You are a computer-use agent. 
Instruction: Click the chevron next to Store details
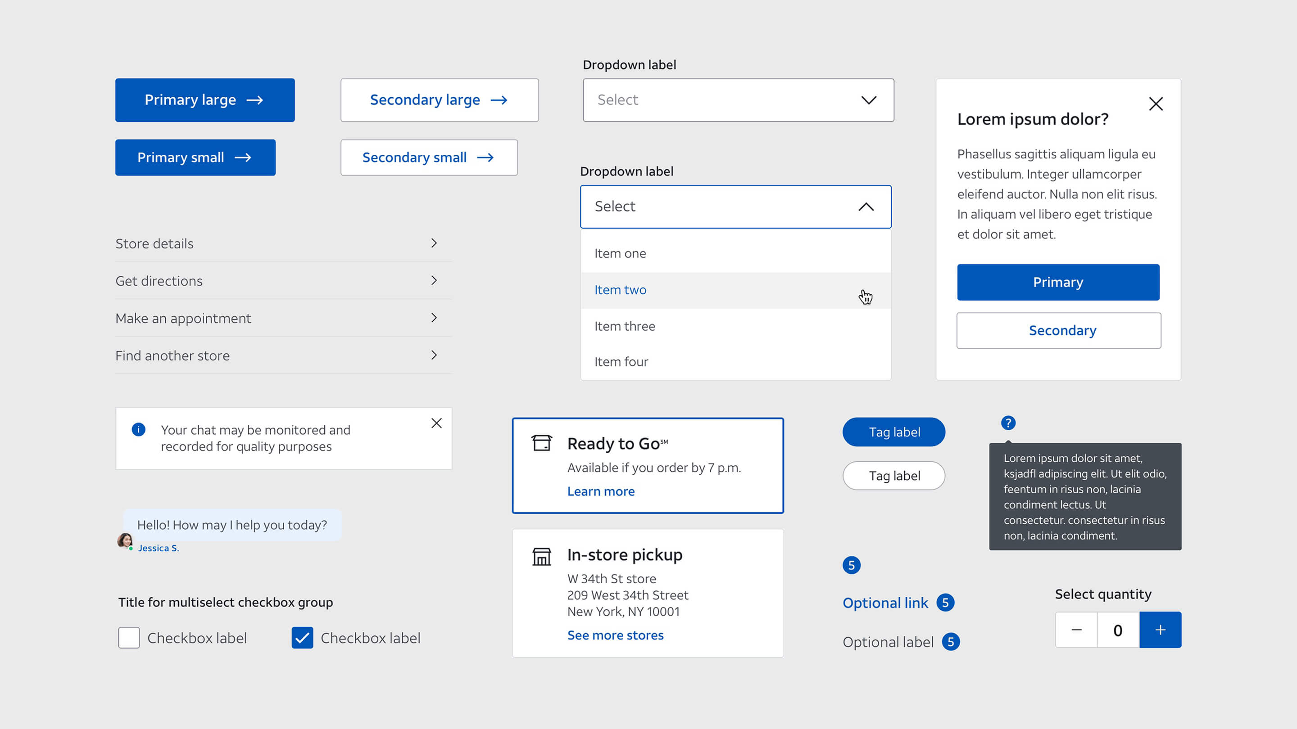coord(434,243)
